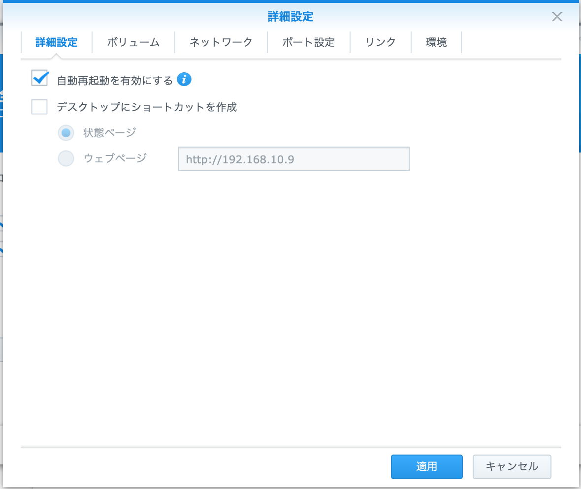Click the label text 自動再起動を有効にする
581x489 pixels.
[x=114, y=79]
